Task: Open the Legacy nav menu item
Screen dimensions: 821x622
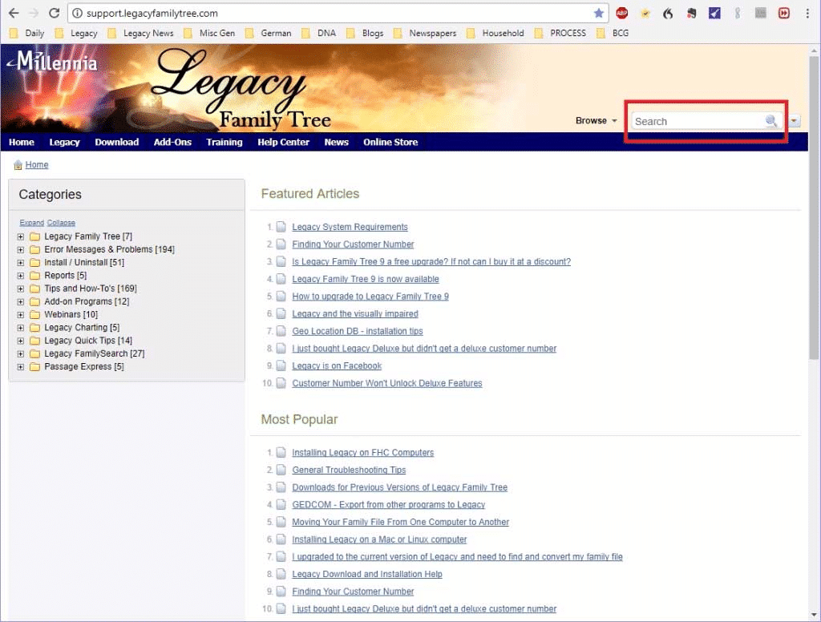Action: point(64,142)
